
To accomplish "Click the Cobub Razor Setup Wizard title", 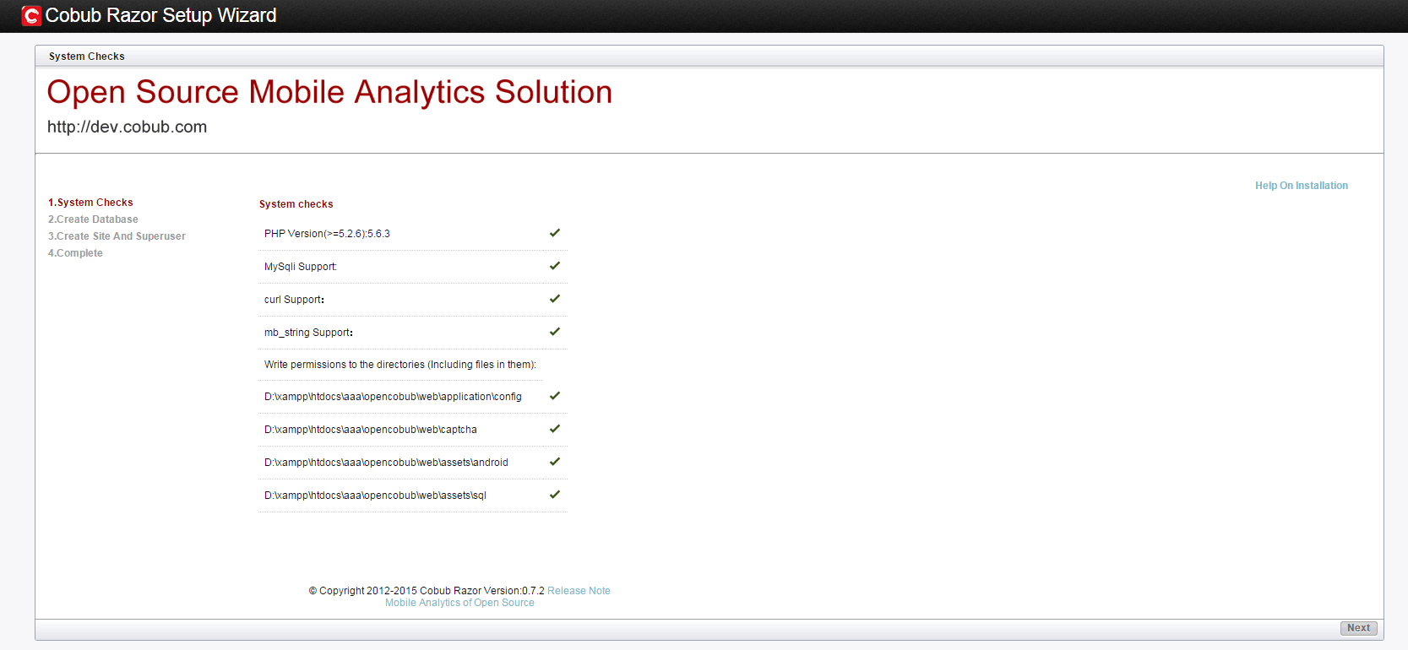I will (x=160, y=15).
